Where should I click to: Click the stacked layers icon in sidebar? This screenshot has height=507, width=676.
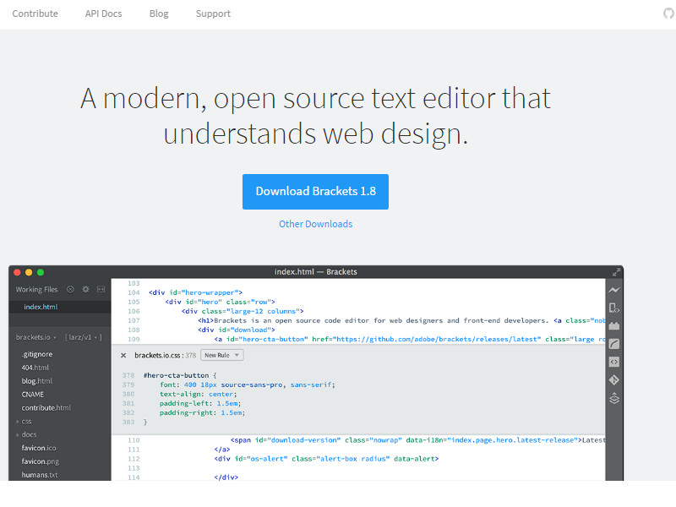(614, 399)
